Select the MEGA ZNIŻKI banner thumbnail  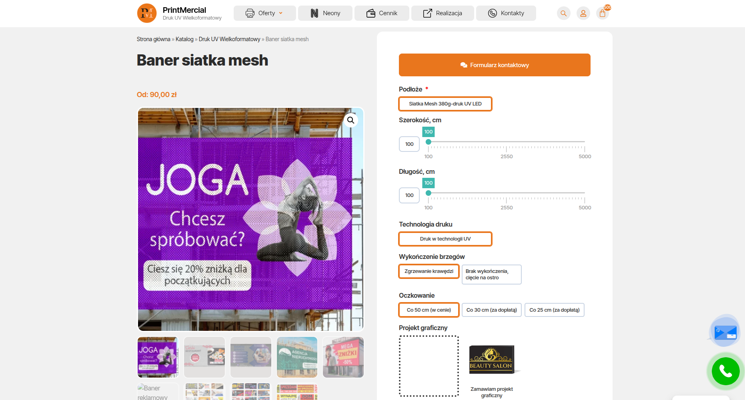pos(343,357)
